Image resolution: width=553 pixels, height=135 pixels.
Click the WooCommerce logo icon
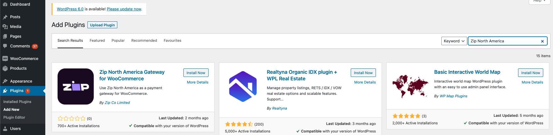(x=5, y=59)
